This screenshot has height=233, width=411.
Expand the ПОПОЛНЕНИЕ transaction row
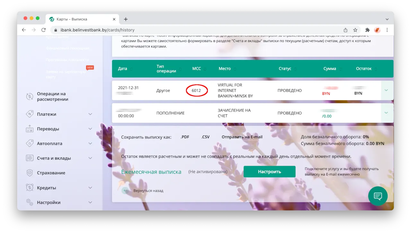pyautogui.click(x=386, y=113)
